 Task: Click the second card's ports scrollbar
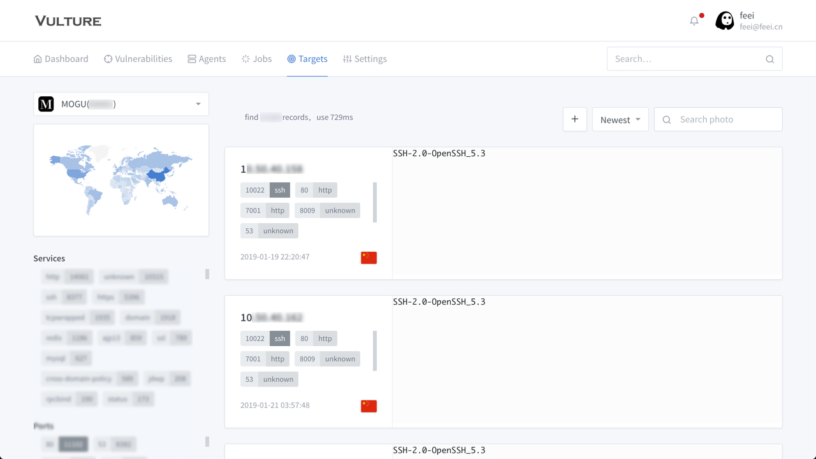(375, 351)
